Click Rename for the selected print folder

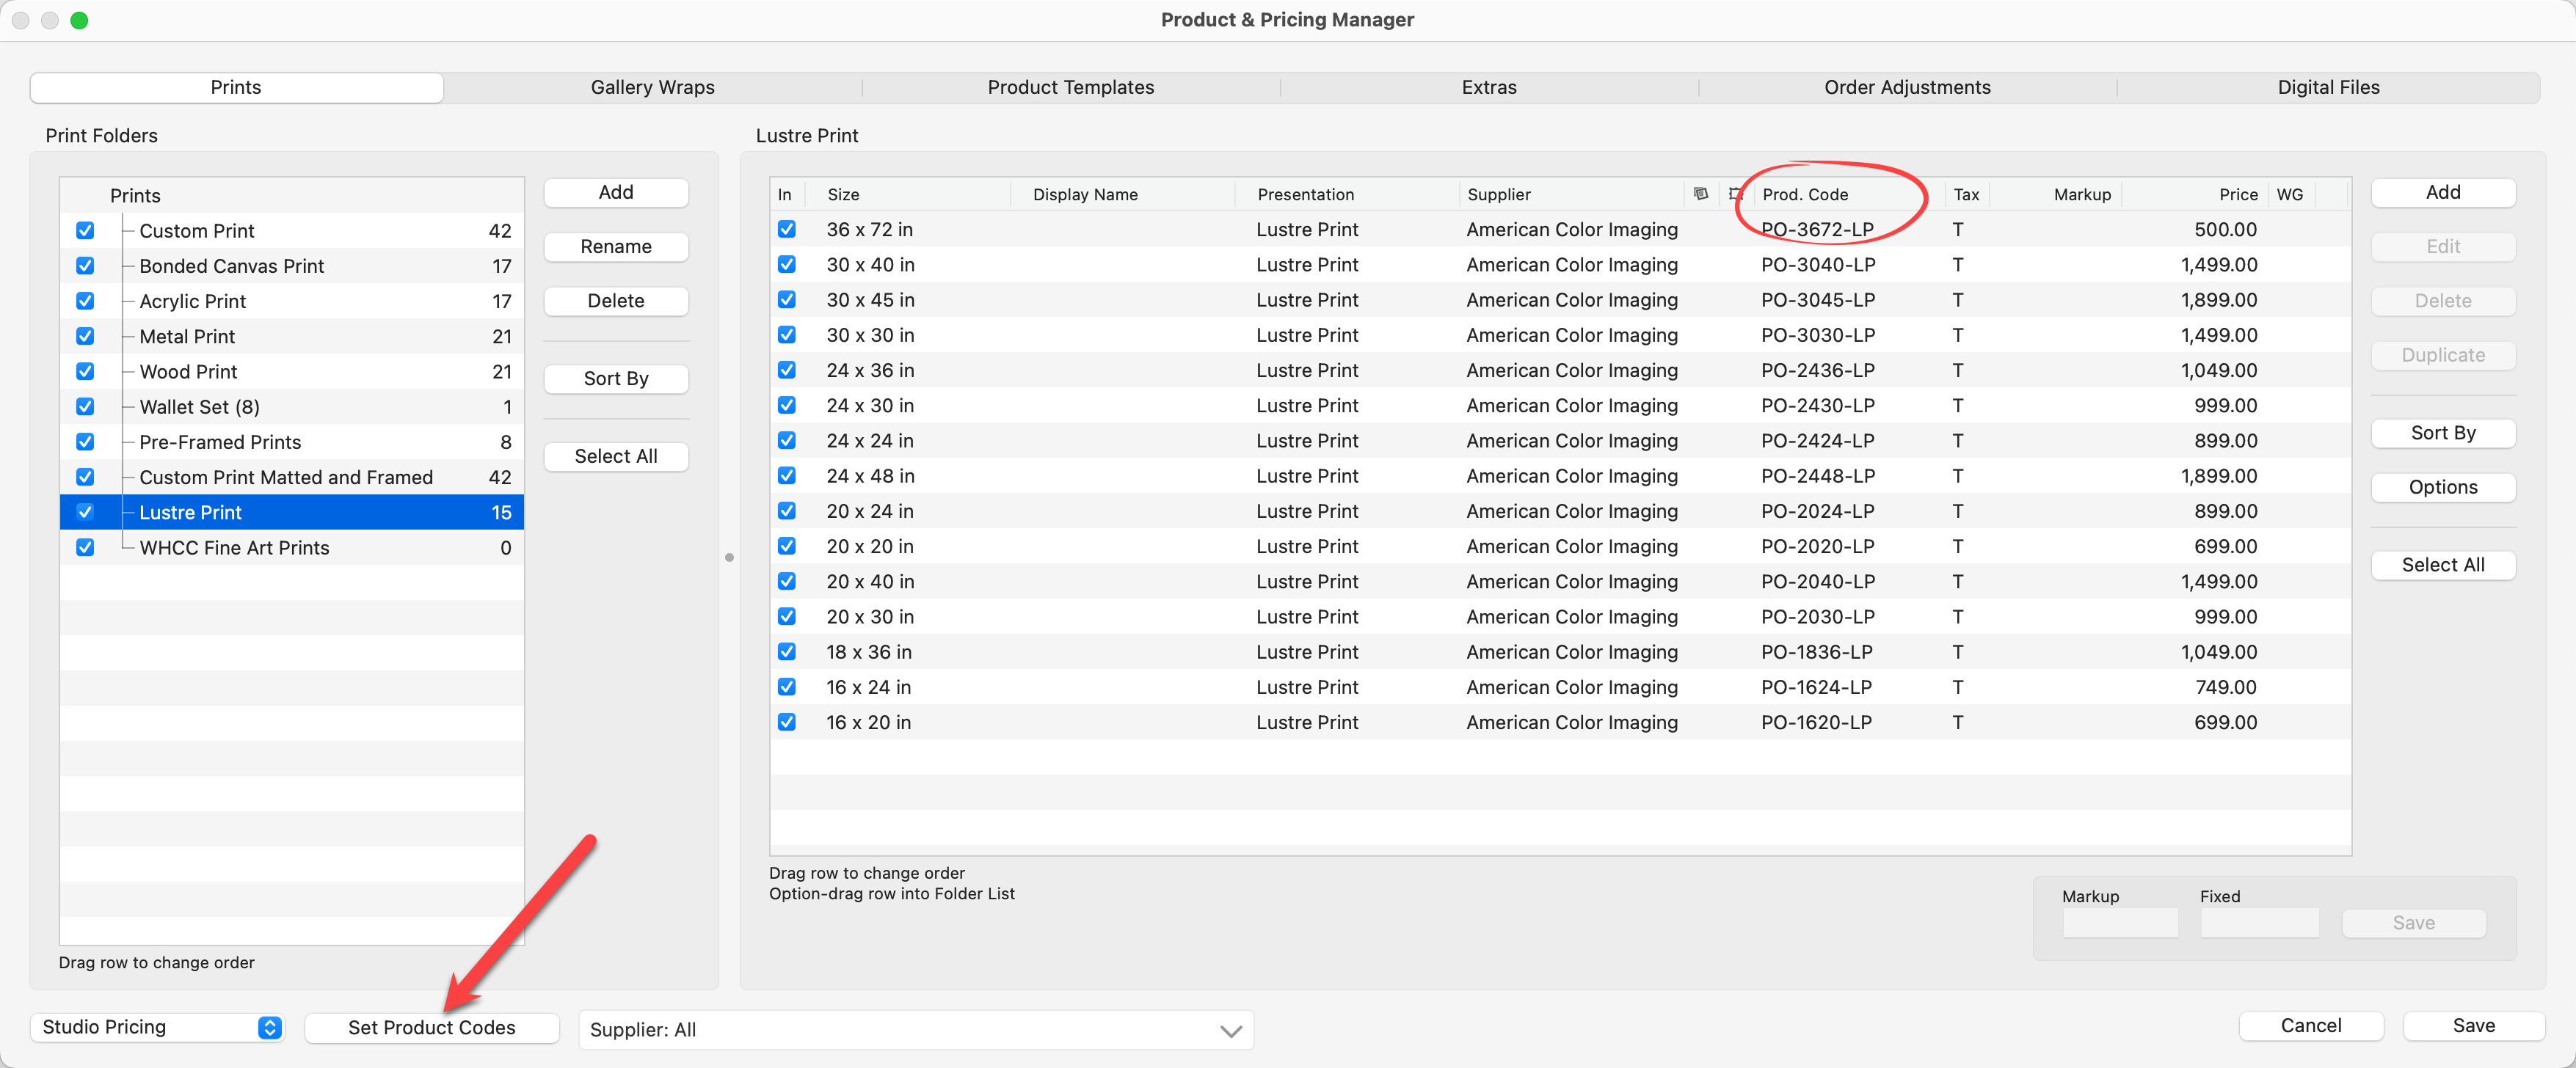(x=615, y=246)
